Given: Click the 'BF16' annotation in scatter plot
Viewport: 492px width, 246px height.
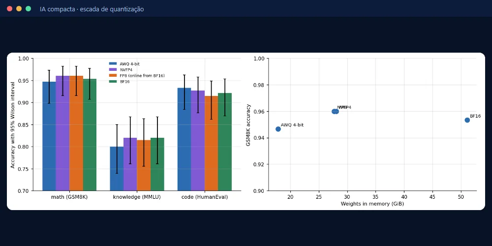Looking at the screenshot, I should tap(475, 116).
